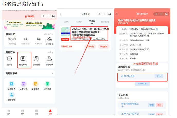Switch to the 待付款 tab
Viewport: 177px width, 118px height.
point(79,21)
